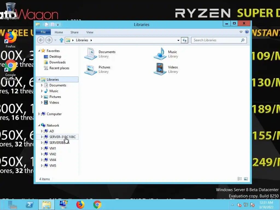Select the Videos library icon
The image size is (280, 210).
(x=160, y=69)
